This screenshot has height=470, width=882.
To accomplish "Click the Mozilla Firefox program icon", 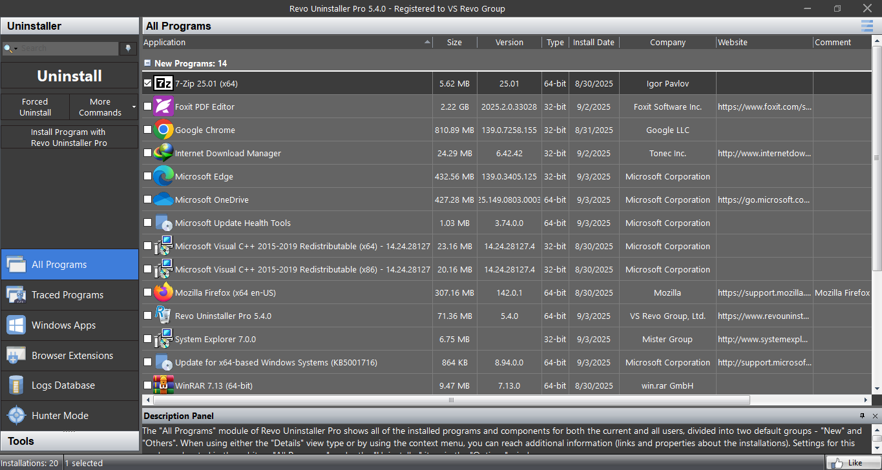I will coord(163,292).
